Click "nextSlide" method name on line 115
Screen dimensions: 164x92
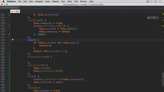click(34, 20)
